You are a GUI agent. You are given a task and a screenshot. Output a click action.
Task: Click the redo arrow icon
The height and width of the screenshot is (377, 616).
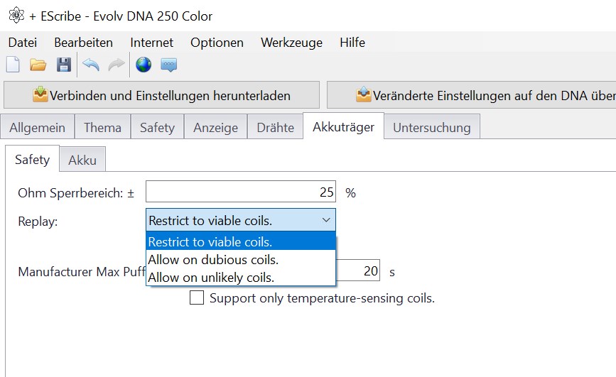tap(116, 65)
